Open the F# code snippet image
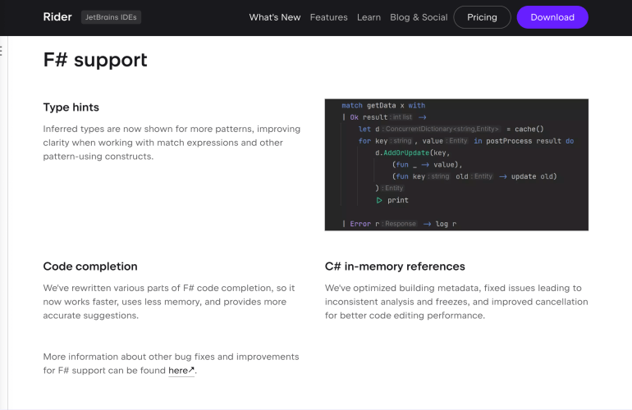Image resolution: width=632 pixels, height=410 pixels. click(x=456, y=165)
